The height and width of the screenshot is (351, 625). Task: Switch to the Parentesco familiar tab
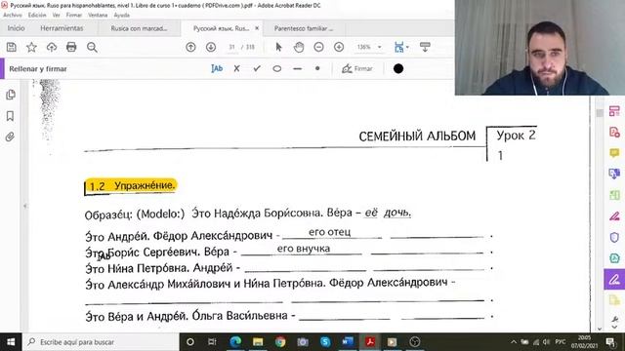point(304,28)
